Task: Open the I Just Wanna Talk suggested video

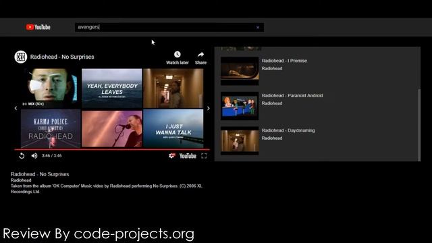Action: [x=173, y=129]
